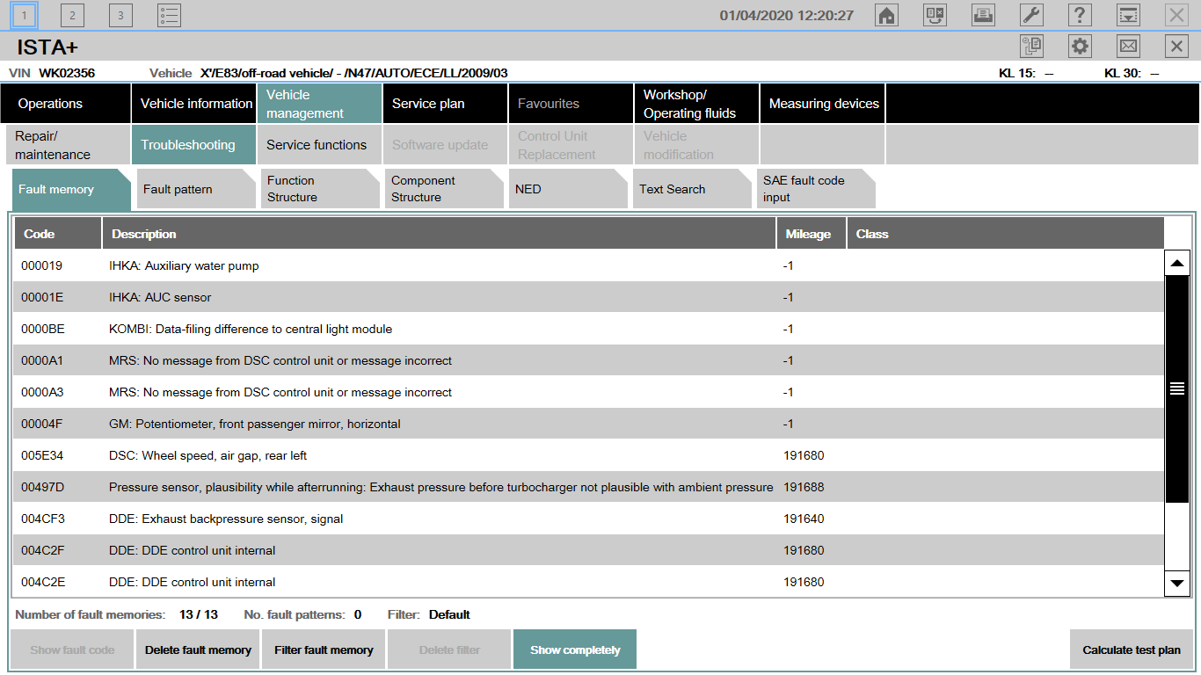This screenshot has width=1201, height=675.
Task: Sort by the Code column header
Action: pyautogui.click(x=58, y=234)
